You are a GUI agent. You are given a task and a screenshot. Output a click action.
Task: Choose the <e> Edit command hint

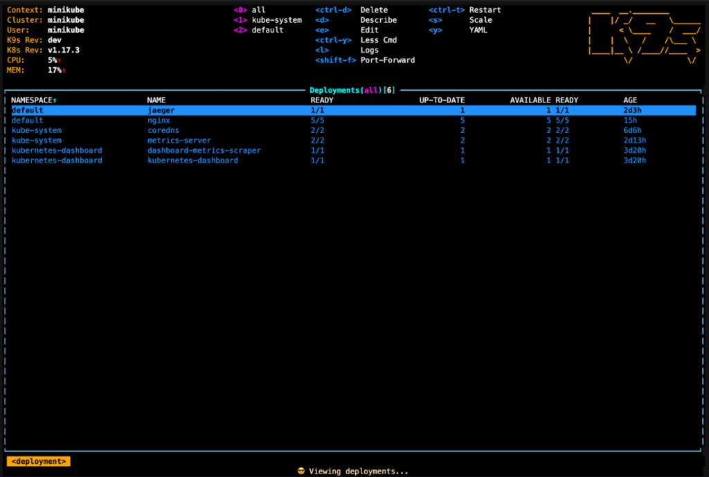click(347, 30)
